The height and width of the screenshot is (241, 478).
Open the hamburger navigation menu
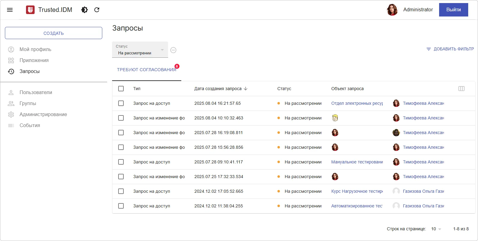pos(10,10)
